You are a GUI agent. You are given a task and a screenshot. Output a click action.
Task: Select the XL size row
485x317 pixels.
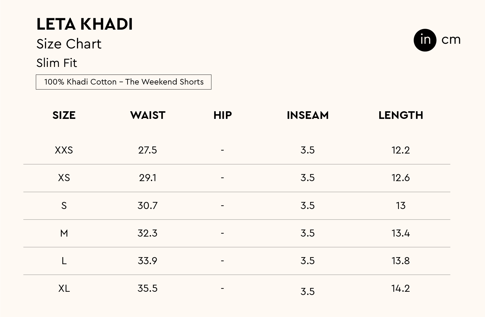tap(64, 289)
